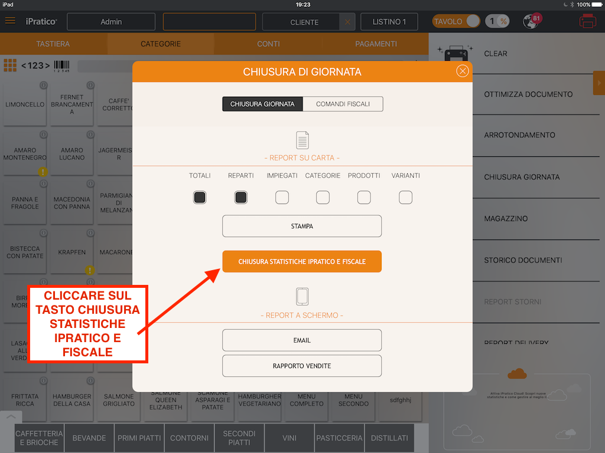
Task: Open STORICO DOCUMENTI in right menu
Action: 535,260
